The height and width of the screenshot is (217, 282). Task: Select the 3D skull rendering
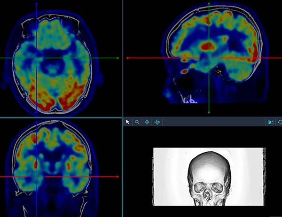pos(208,177)
